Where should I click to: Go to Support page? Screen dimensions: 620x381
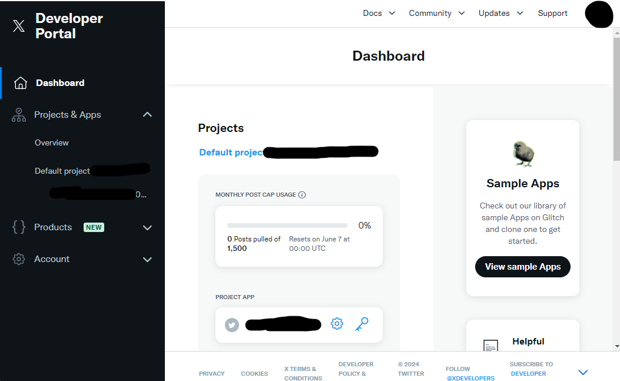552,13
